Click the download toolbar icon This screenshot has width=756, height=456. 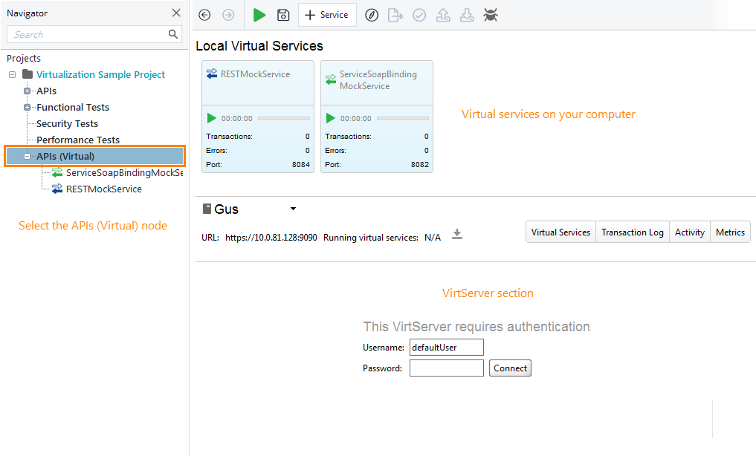pyautogui.click(x=467, y=15)
